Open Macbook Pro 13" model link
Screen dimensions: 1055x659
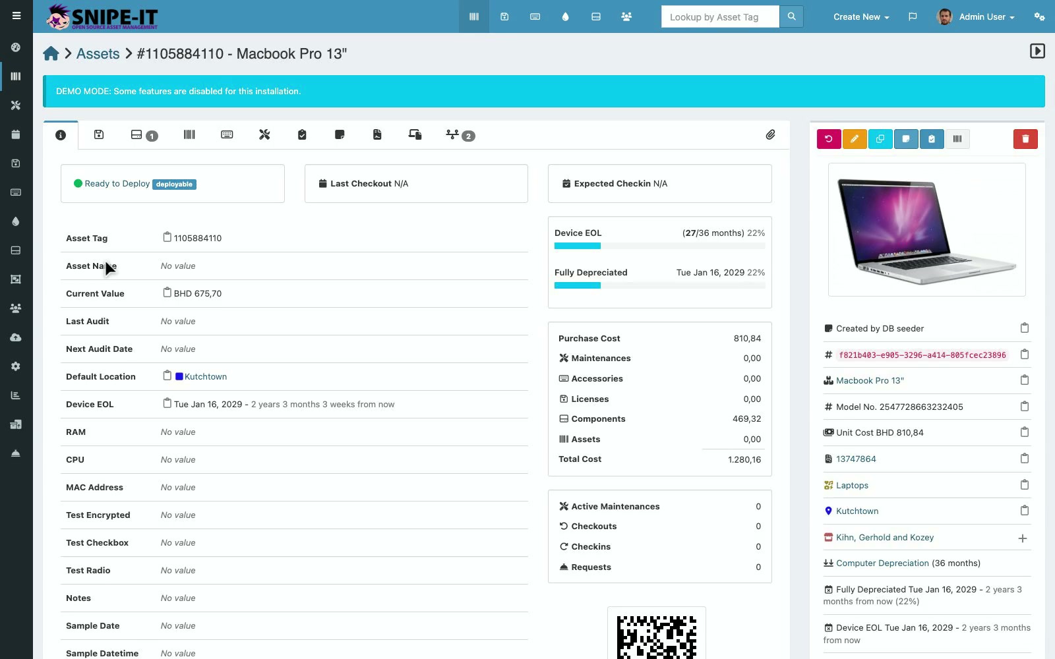click(870, 380)
